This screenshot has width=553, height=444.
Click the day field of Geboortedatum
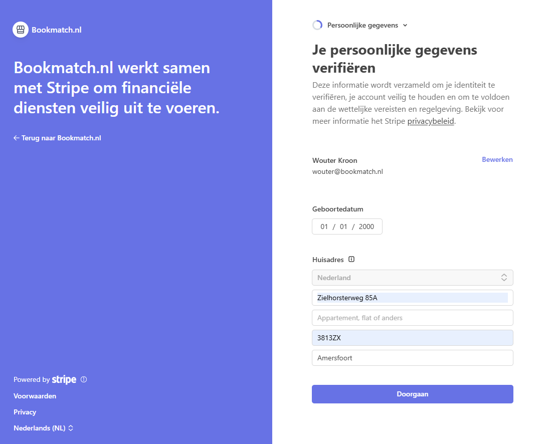click(324, 227)
